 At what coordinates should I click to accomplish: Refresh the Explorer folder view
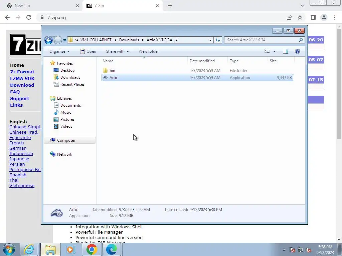coord(218,40)
